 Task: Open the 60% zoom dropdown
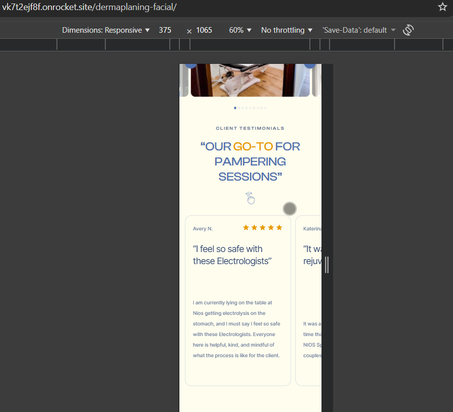tap(240, 30)
